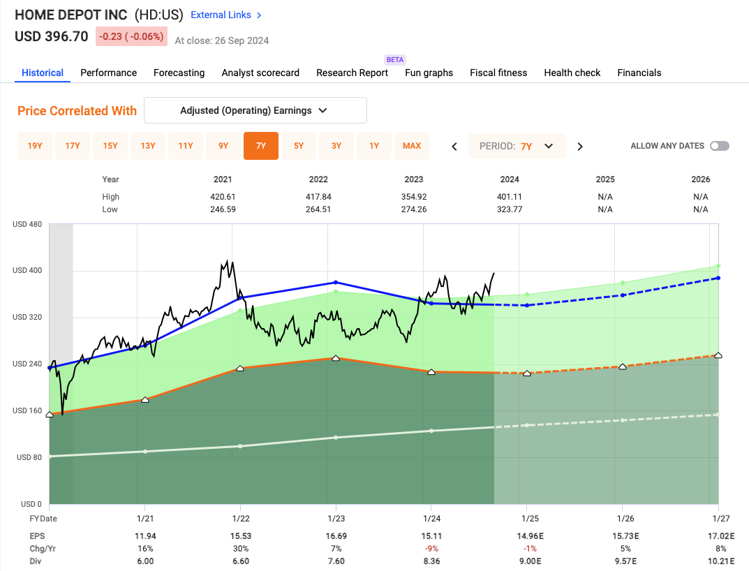Click the next period right arrow
The width and height of the screenshot is (749, 571).
(579, 147)
